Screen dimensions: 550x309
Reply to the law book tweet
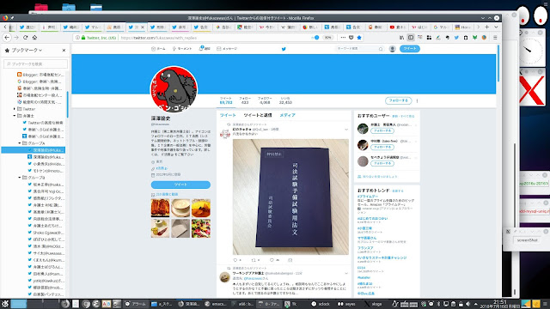[x=235, y=260]
